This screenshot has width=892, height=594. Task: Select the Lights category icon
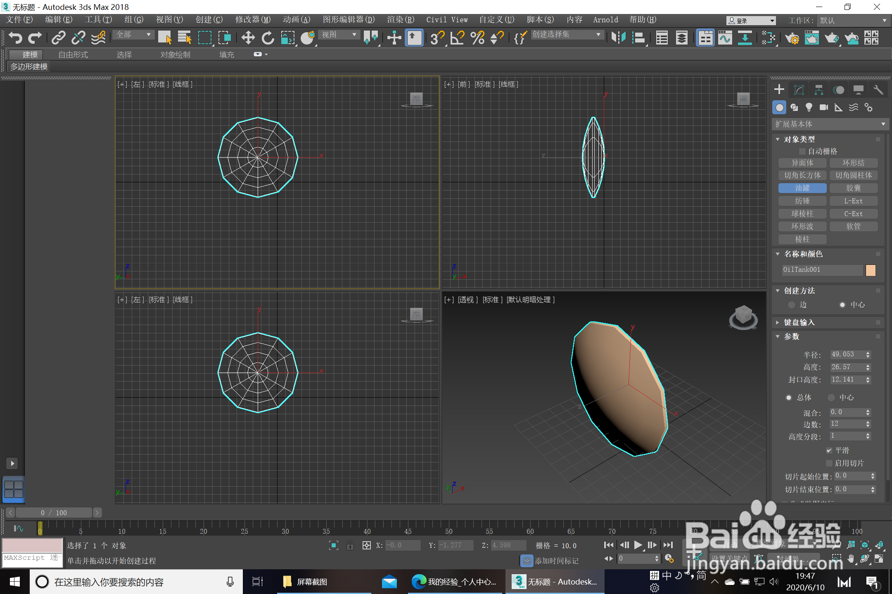pos(809,108)
